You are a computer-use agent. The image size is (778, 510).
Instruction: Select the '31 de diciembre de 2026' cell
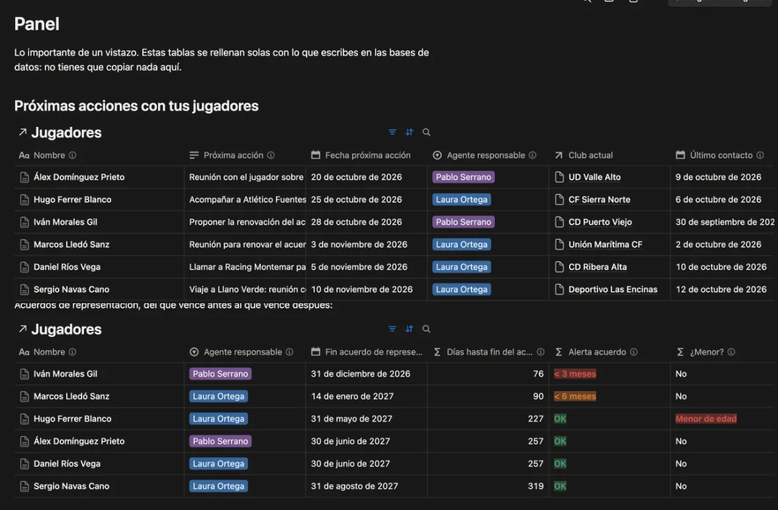367,374
